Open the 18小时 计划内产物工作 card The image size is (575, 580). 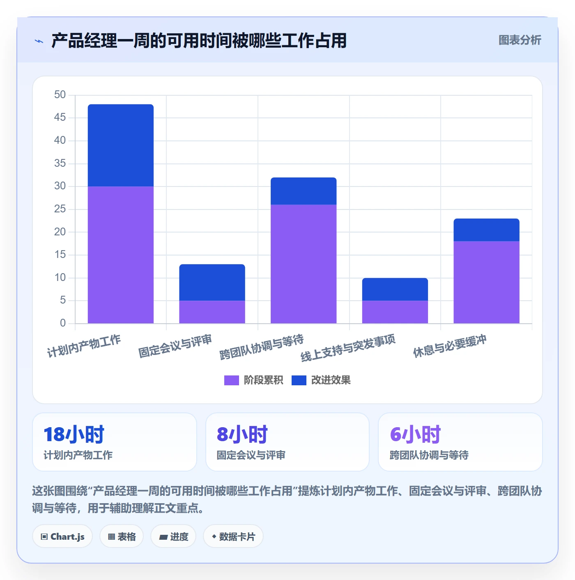click(115, 442)
